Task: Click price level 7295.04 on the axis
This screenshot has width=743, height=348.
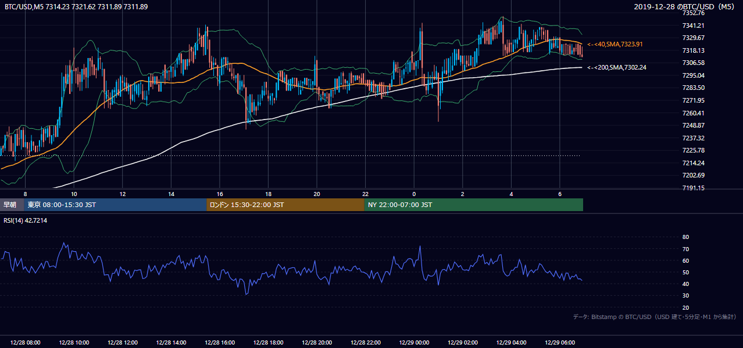Action: (694, 75)
